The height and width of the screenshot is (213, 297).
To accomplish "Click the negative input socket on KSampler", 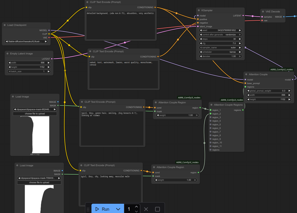I will [198, 23].
